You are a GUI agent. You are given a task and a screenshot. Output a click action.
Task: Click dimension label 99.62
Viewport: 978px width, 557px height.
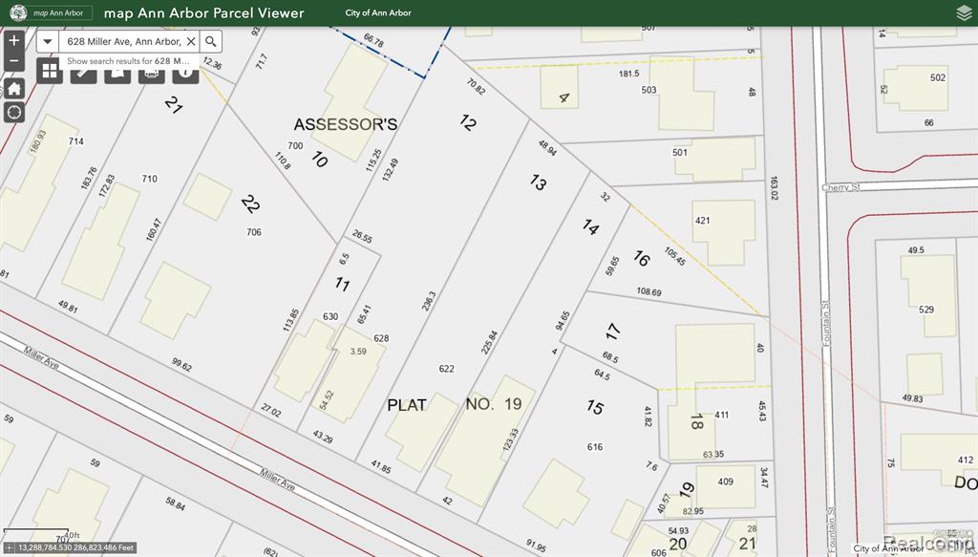pyautogui.click(x=181, y=365)
